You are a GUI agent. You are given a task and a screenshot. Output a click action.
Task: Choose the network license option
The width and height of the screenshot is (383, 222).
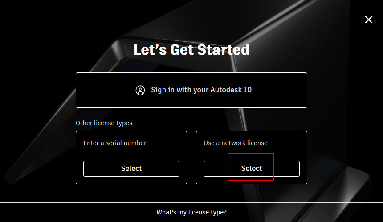[252, 169]
